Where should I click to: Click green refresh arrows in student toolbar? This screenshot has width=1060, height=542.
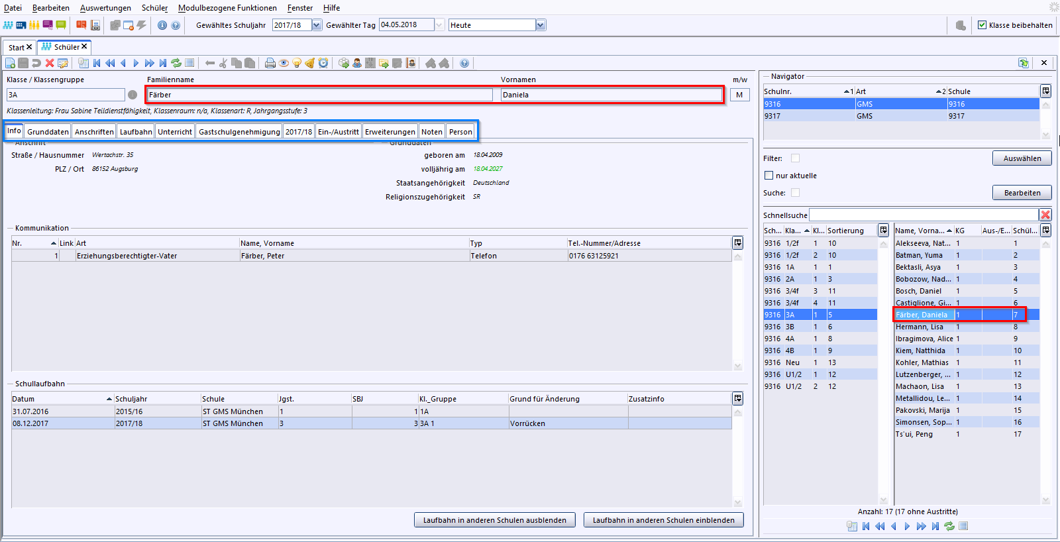coord(176,63)
